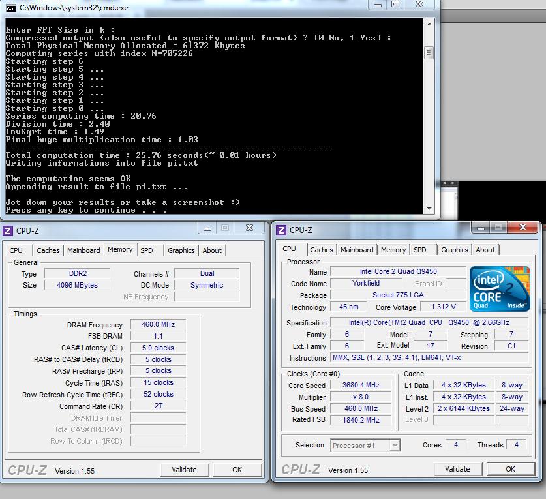Viewport: 546px width, 499px height.
Task: Minimize the cmd.exe window
Action: (x=378, y=5)
